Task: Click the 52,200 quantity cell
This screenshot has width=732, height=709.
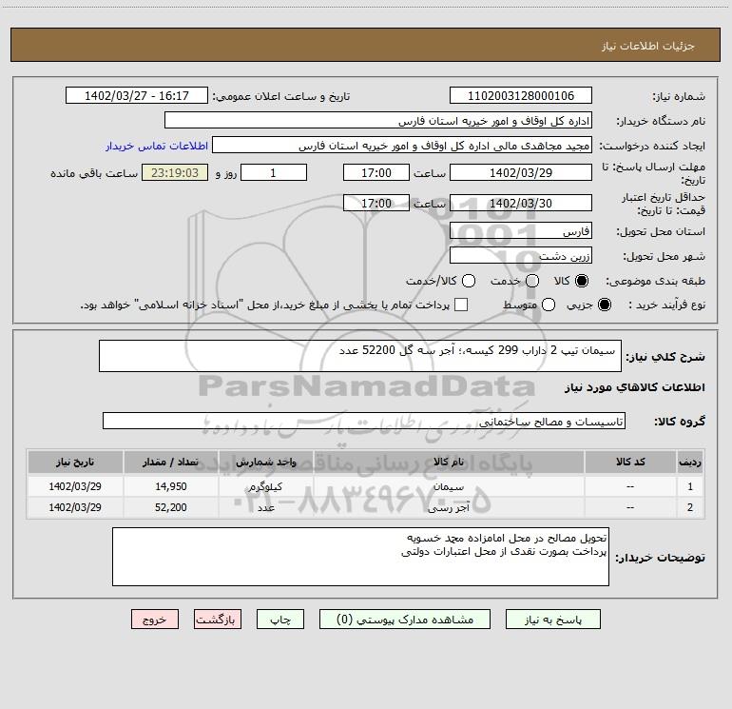Action: tap(171, 507)
